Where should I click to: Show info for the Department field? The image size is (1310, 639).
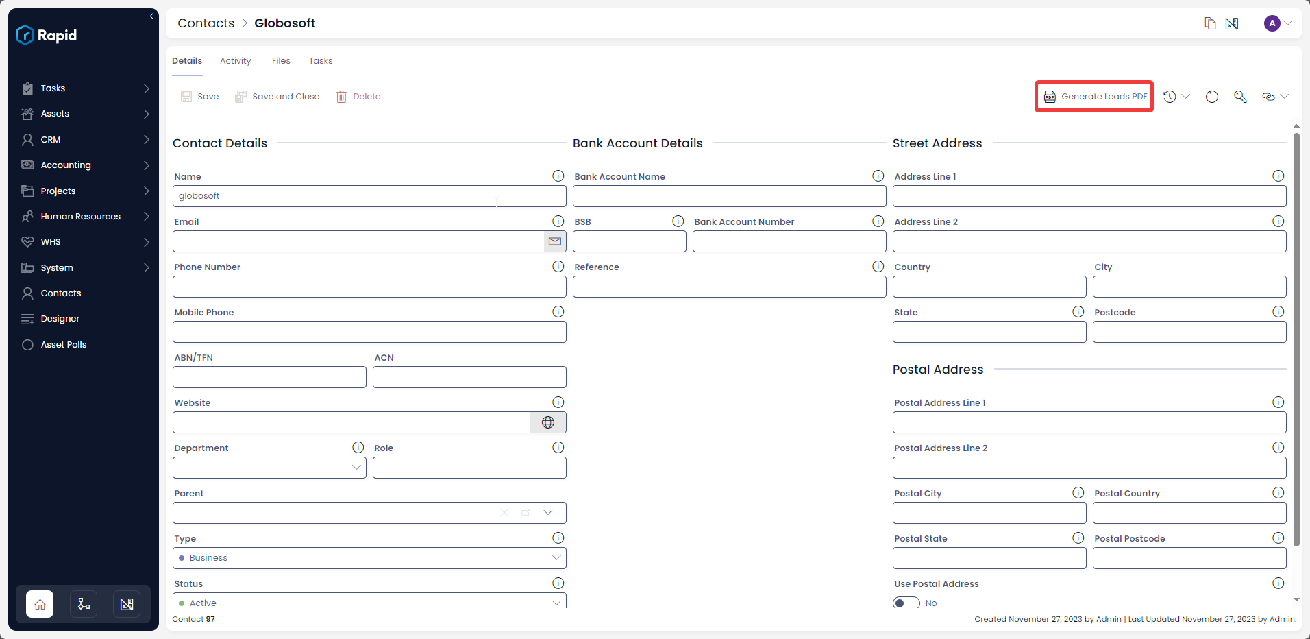(358, 447)
